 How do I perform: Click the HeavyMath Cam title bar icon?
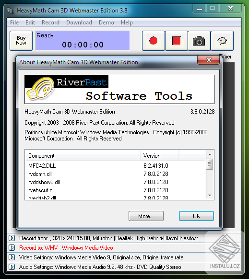point(11,11)
